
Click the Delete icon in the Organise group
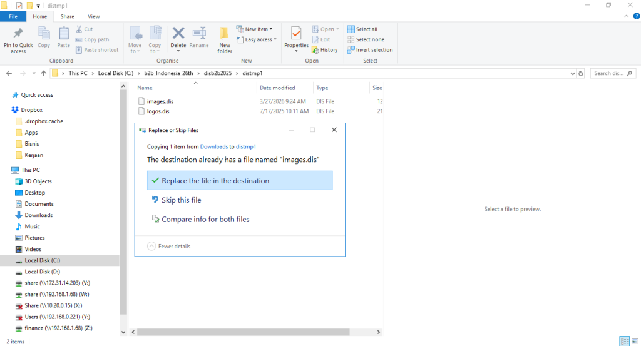click(x=178, y=34)
